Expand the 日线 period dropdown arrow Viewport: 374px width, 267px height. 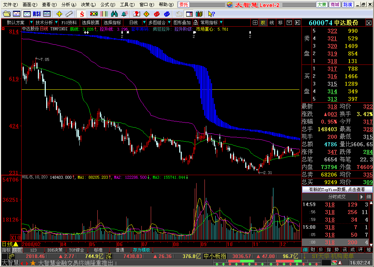[x=144, y=22]
